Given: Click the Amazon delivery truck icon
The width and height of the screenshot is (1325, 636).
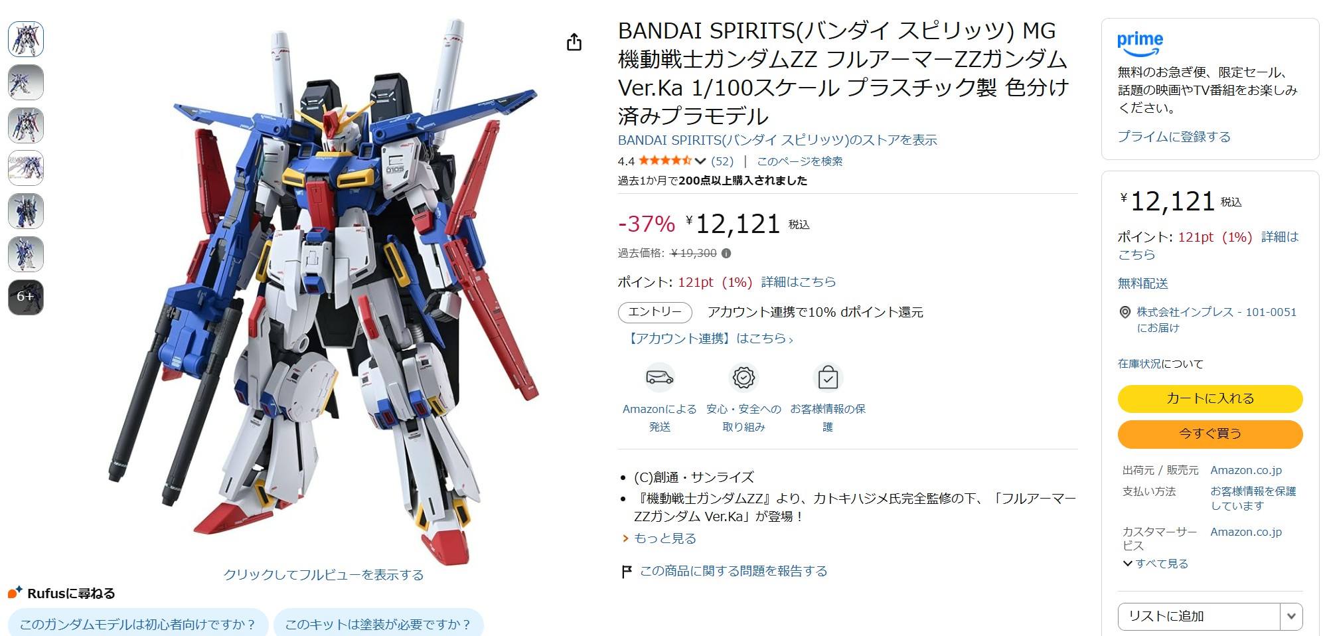Looking at the screenshot, I should [x=659, y=378].
